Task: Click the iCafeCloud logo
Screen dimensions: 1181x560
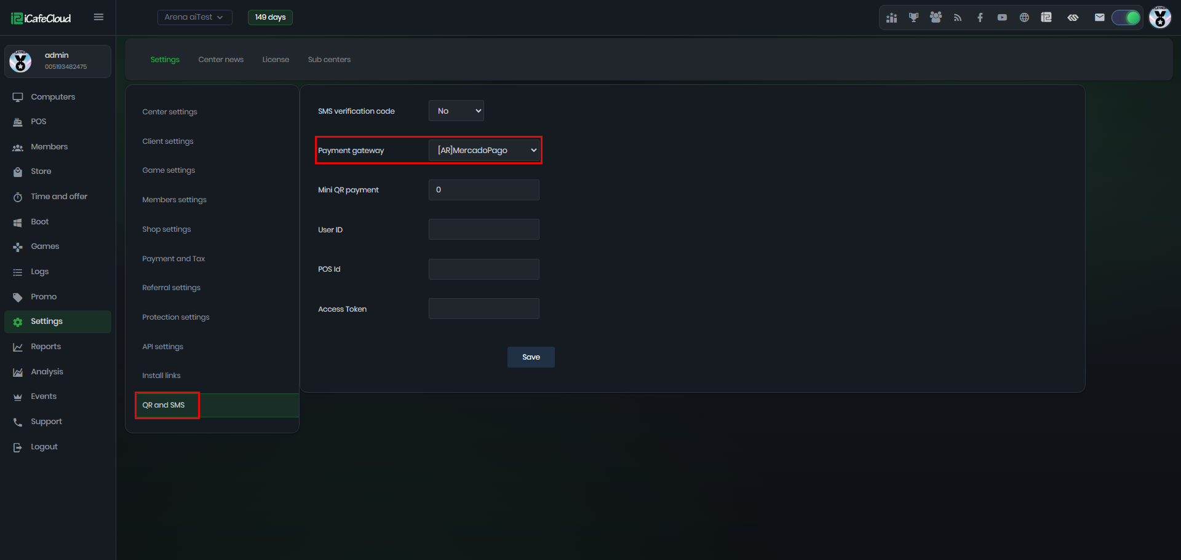Action: 41,18
